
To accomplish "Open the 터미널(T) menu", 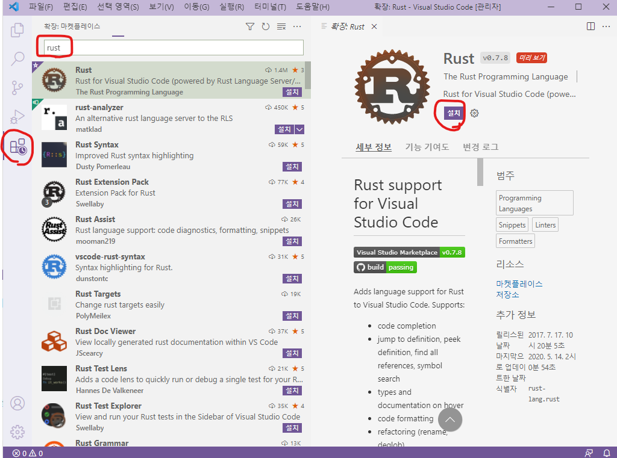I will coord(270,7).
